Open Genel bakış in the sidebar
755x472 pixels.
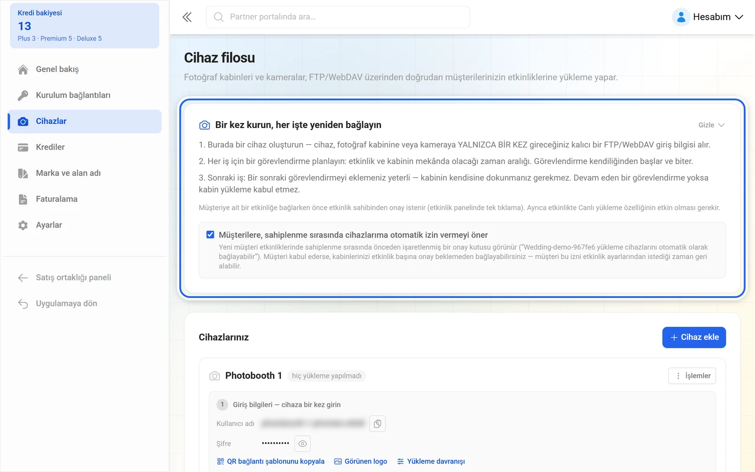pyautogui.click(x=84, y=69)
